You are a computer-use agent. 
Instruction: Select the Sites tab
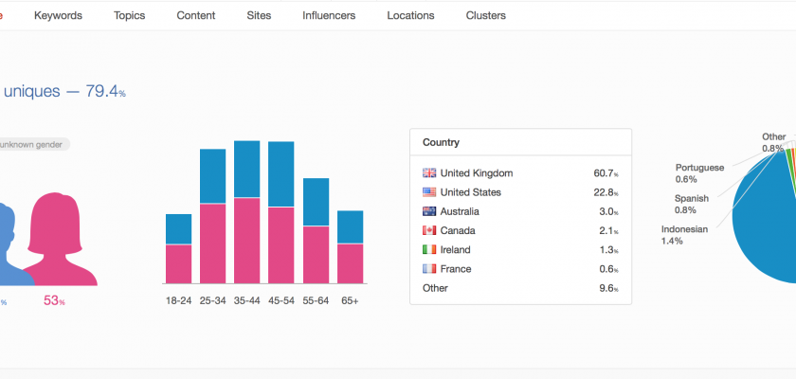(259, 15)
